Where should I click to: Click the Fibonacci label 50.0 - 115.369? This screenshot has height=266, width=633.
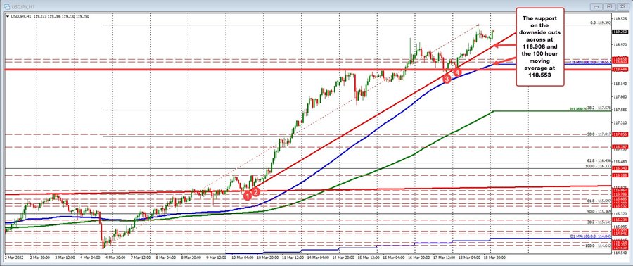click(x=600, y=211)
